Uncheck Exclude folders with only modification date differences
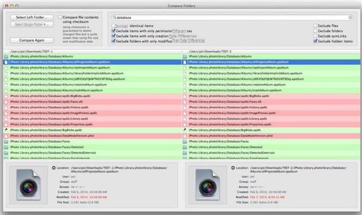The image size is (362, 215). click(x=113, y=41)
